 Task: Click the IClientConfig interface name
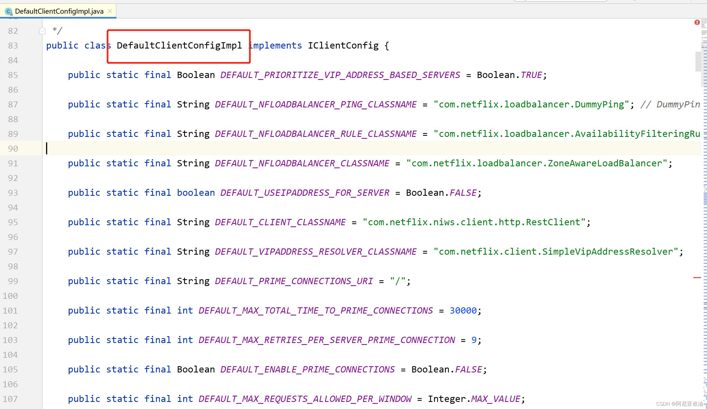[343, 46]
